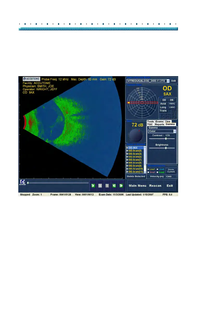Select the OD.Scan(10) list row
Image resolution: width=206 pixels, height=318 pixels.
pyautogui.click(x=135, y=169)
